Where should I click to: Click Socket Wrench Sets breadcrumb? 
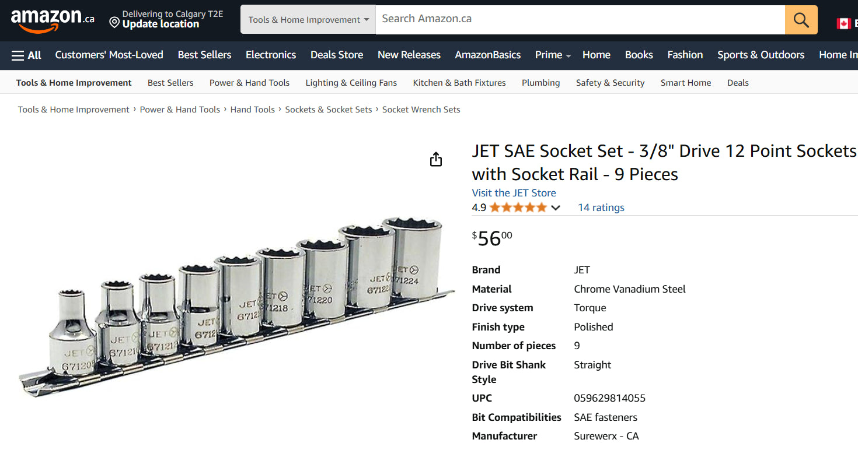coord(421,110)
